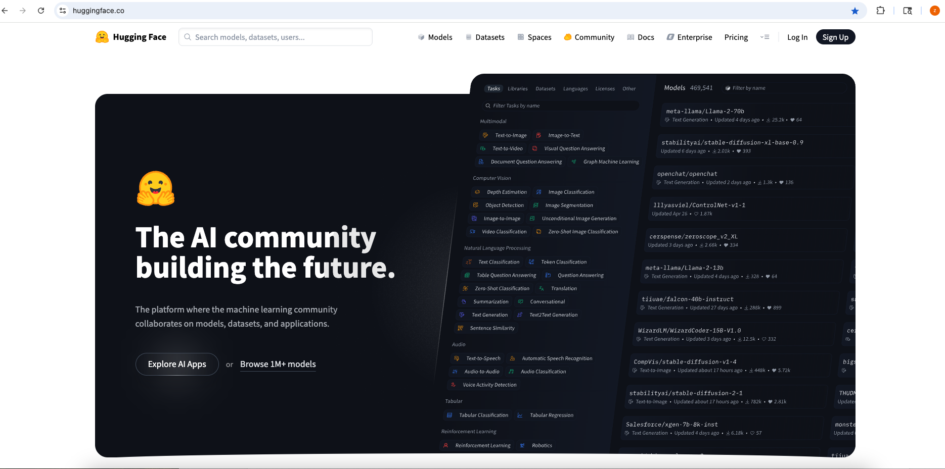Click the magnifier in Filter Tasks field
945x469 pixels.
(487, 106)
